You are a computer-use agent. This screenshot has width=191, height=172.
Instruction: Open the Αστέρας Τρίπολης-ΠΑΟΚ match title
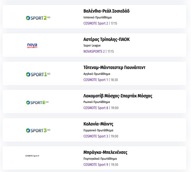(x=106, y=39)
